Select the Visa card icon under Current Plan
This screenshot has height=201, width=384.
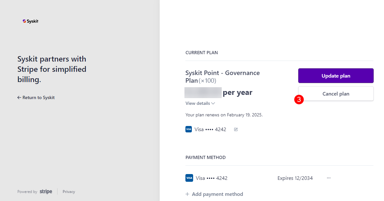(x=189, y=129)
